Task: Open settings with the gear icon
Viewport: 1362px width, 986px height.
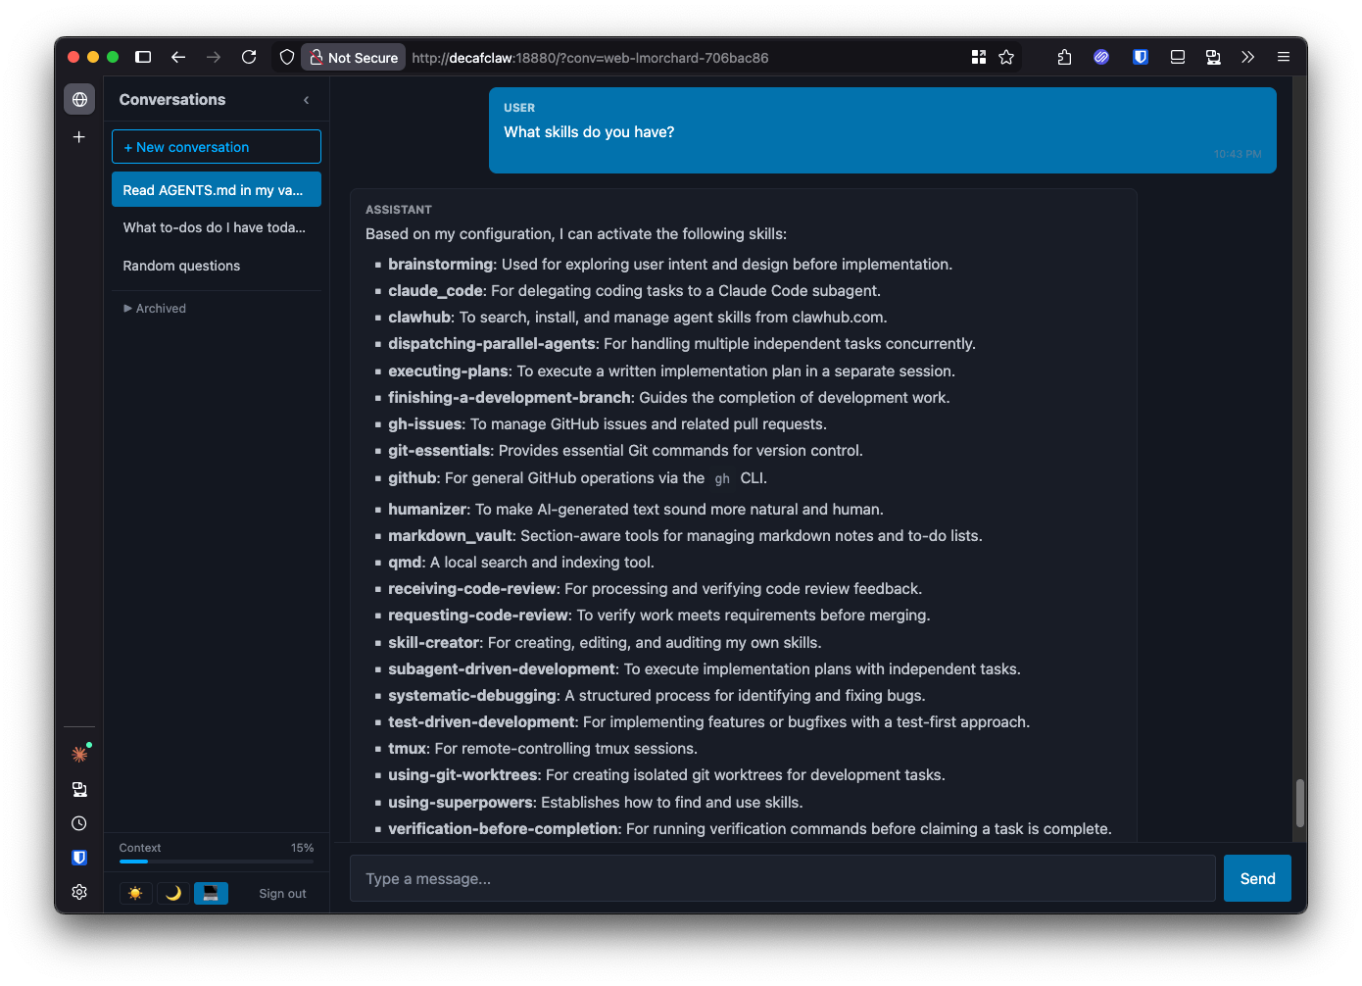Action: click(x=79, y=892)
